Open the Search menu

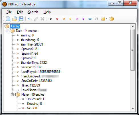pos(33,12)
